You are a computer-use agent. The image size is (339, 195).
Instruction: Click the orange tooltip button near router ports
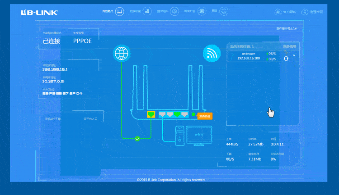point(205,116)
